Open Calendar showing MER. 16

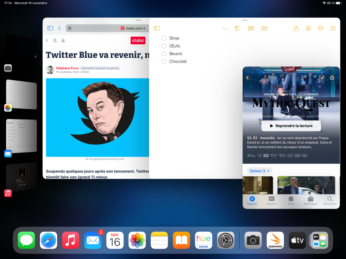(x=115, y=240)
